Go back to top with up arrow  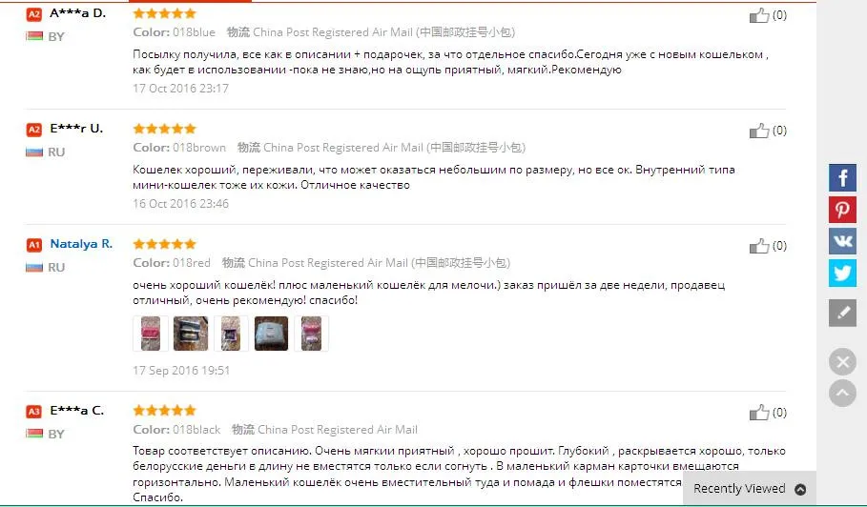842,394
